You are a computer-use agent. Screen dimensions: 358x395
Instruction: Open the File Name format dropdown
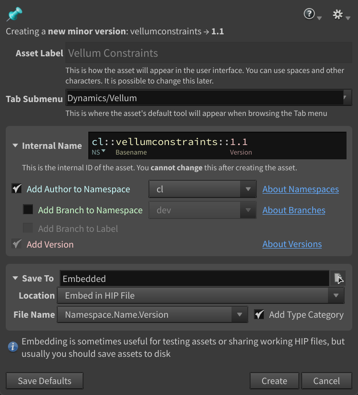pyautogui.click(x=239, y=314)
